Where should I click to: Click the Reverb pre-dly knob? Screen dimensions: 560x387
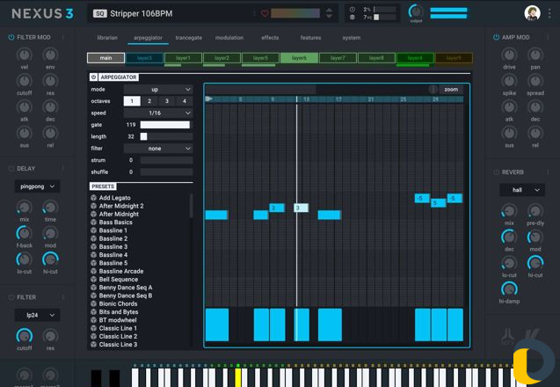pos(535,211)
